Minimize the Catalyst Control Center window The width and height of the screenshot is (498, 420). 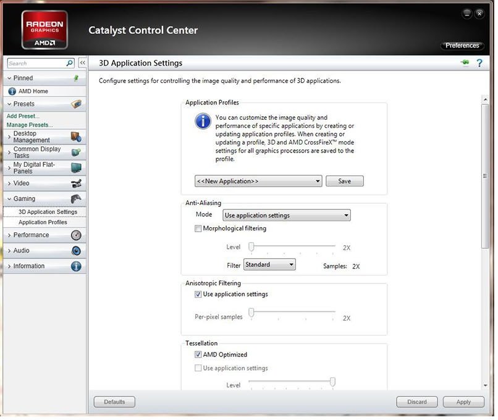(467, 14)
